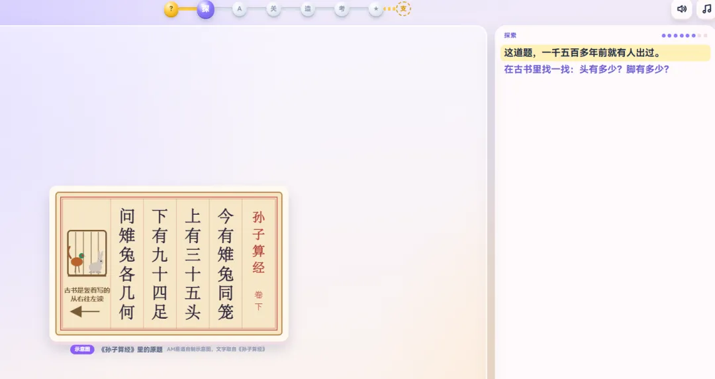Click the yellow question mark step node

tap(171, 9)
